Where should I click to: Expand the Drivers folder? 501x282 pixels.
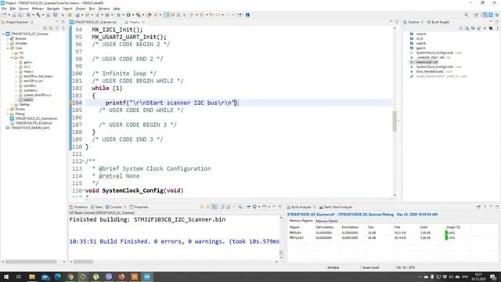(x=8, y=109)
